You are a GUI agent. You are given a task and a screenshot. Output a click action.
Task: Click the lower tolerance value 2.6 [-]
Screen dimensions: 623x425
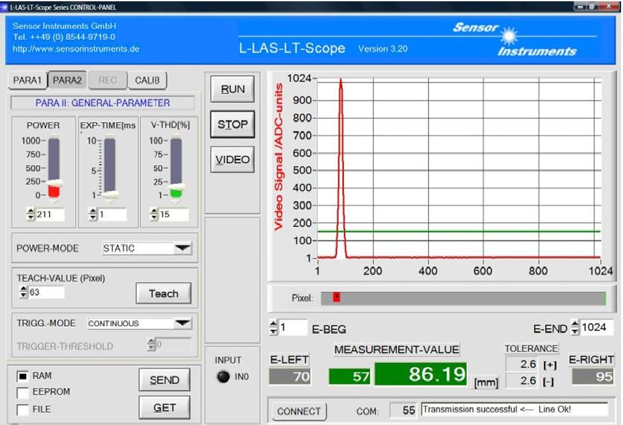(x=522, y=381)
